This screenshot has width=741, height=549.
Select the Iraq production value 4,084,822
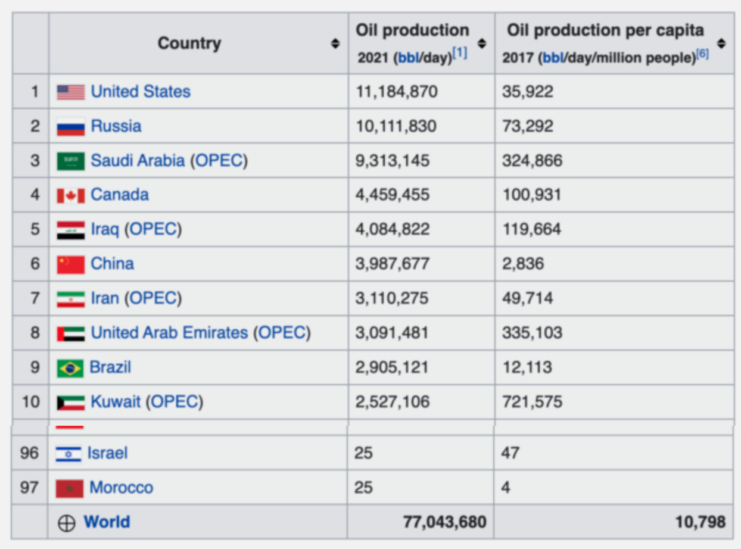pos(392,230)
